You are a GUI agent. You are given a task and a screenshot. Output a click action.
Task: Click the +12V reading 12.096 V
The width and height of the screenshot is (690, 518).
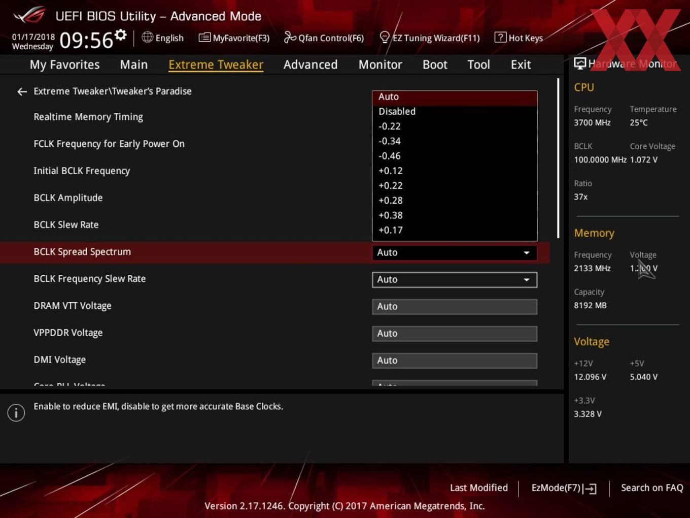pos(590,377)
